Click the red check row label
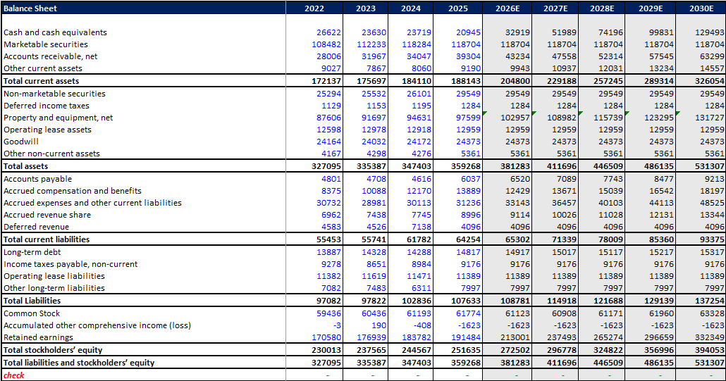 14,375
